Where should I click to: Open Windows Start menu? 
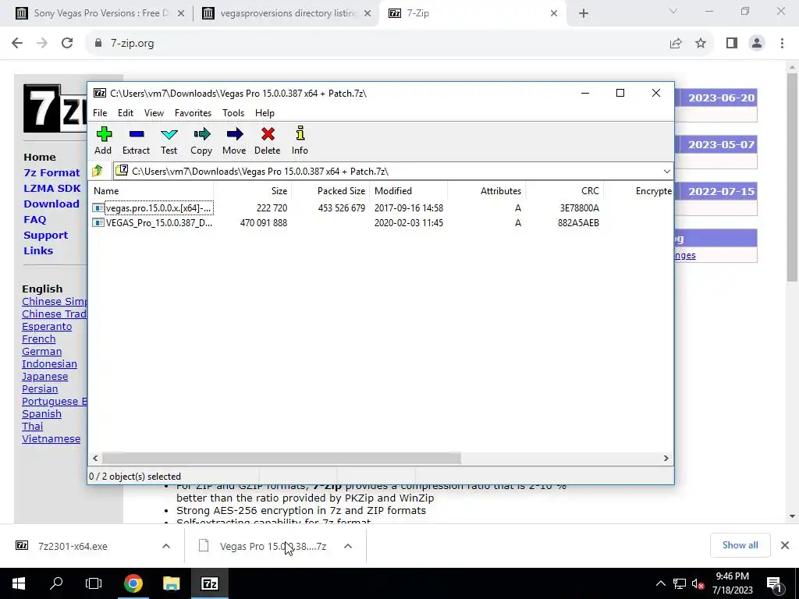click(19, 583)
